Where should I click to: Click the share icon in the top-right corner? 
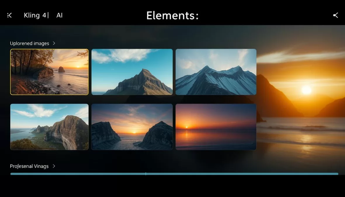pyautogui.click(x=335, y=15)
